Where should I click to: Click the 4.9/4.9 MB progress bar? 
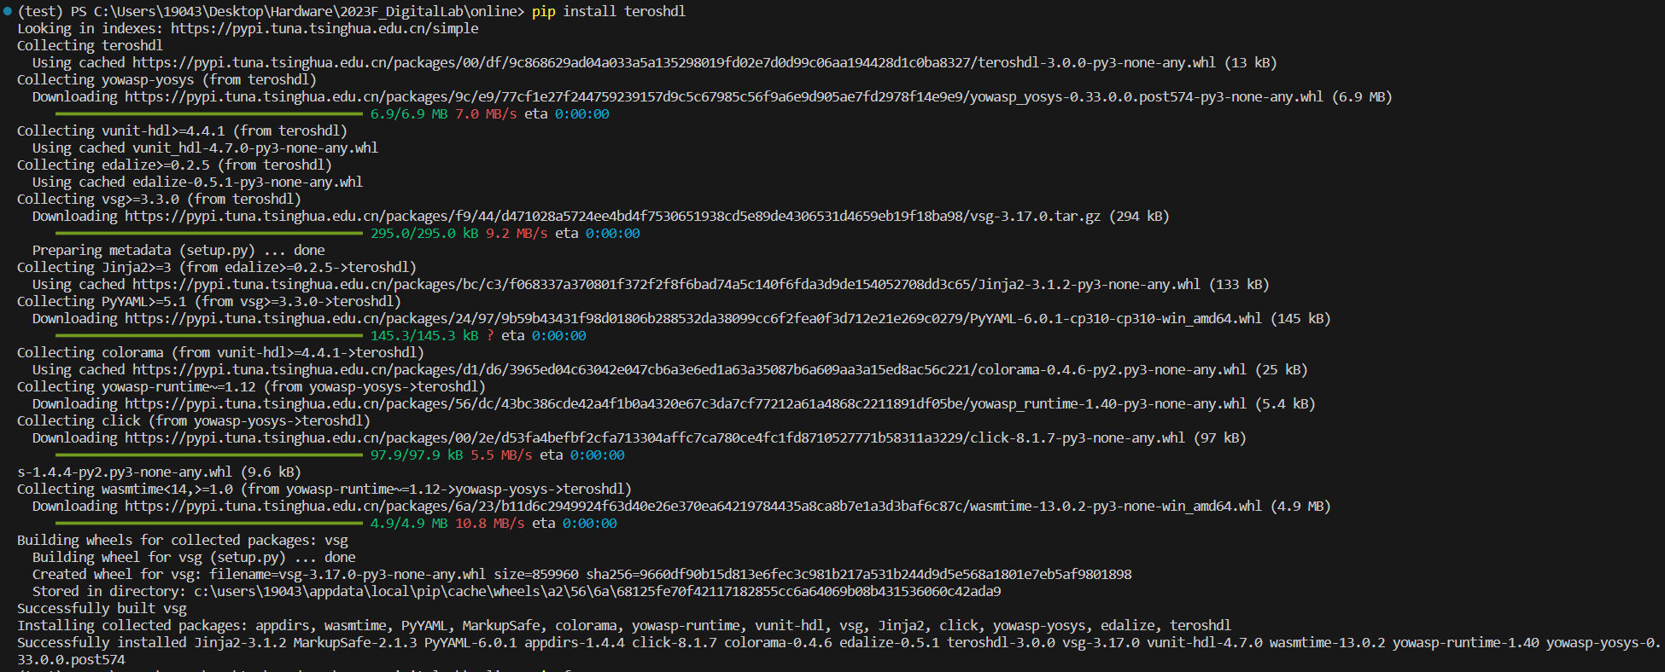pyautogui.click(x=209, y=523)
